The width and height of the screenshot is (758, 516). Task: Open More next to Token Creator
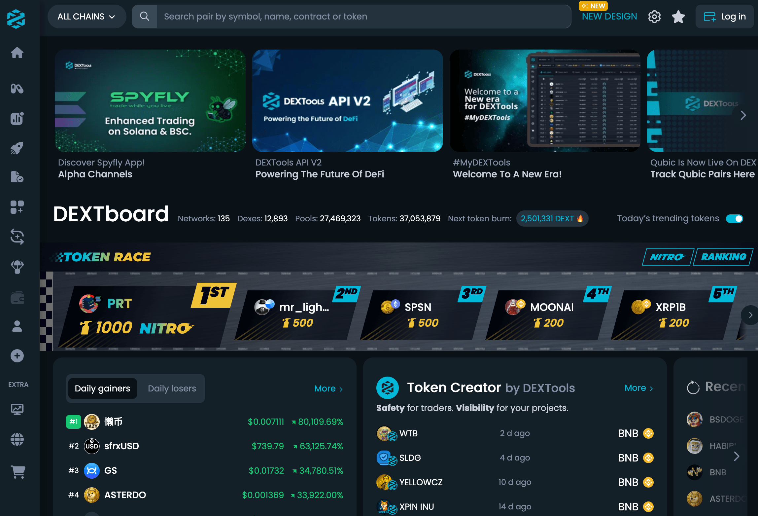click(638, 388)
